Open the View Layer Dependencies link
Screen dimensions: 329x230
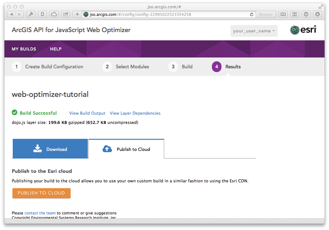[x=135, y=113]
